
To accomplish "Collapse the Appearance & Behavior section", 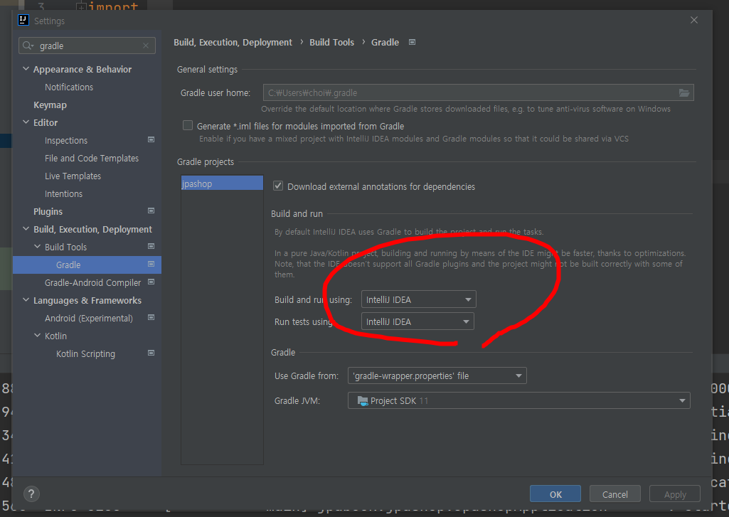I will click(26, 69).
